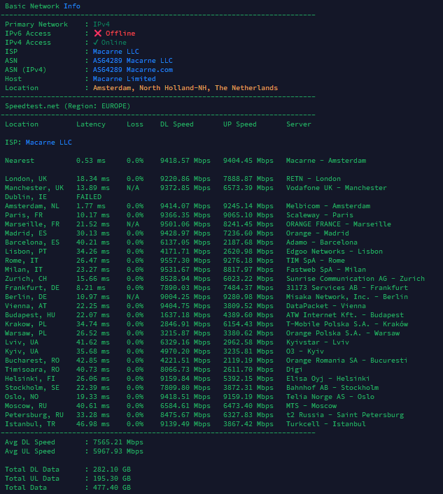Click the 'Digi' server for Timisoara
Viewport: 443px width, 494px height.
pyautogui.click(x=295, y=370)
